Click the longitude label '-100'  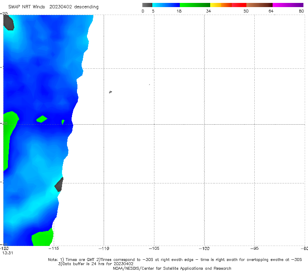(204, 248)
